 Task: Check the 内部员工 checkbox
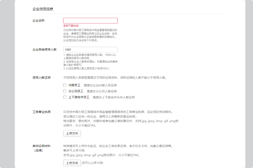65,85
